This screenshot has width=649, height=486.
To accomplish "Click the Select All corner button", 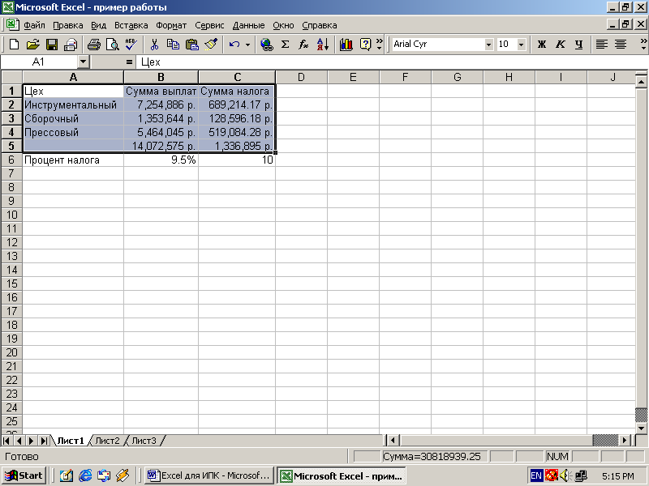I will 11,77.
